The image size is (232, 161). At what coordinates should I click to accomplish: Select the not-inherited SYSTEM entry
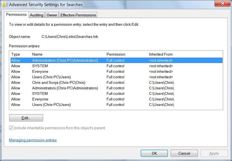pyautogui.click(x=40, y=66)
